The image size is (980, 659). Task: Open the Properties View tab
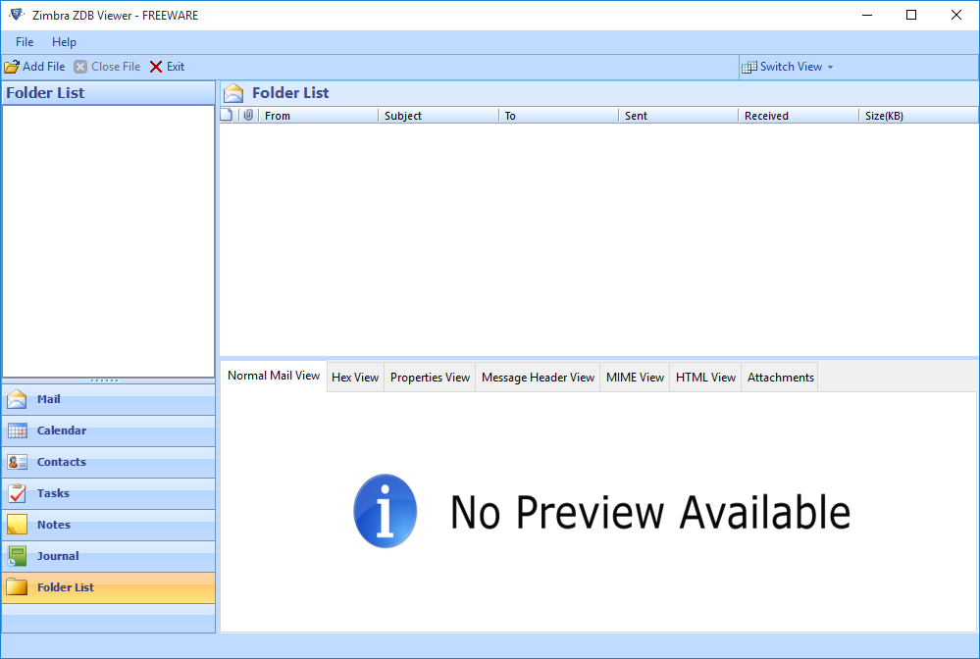click(430, 378)
